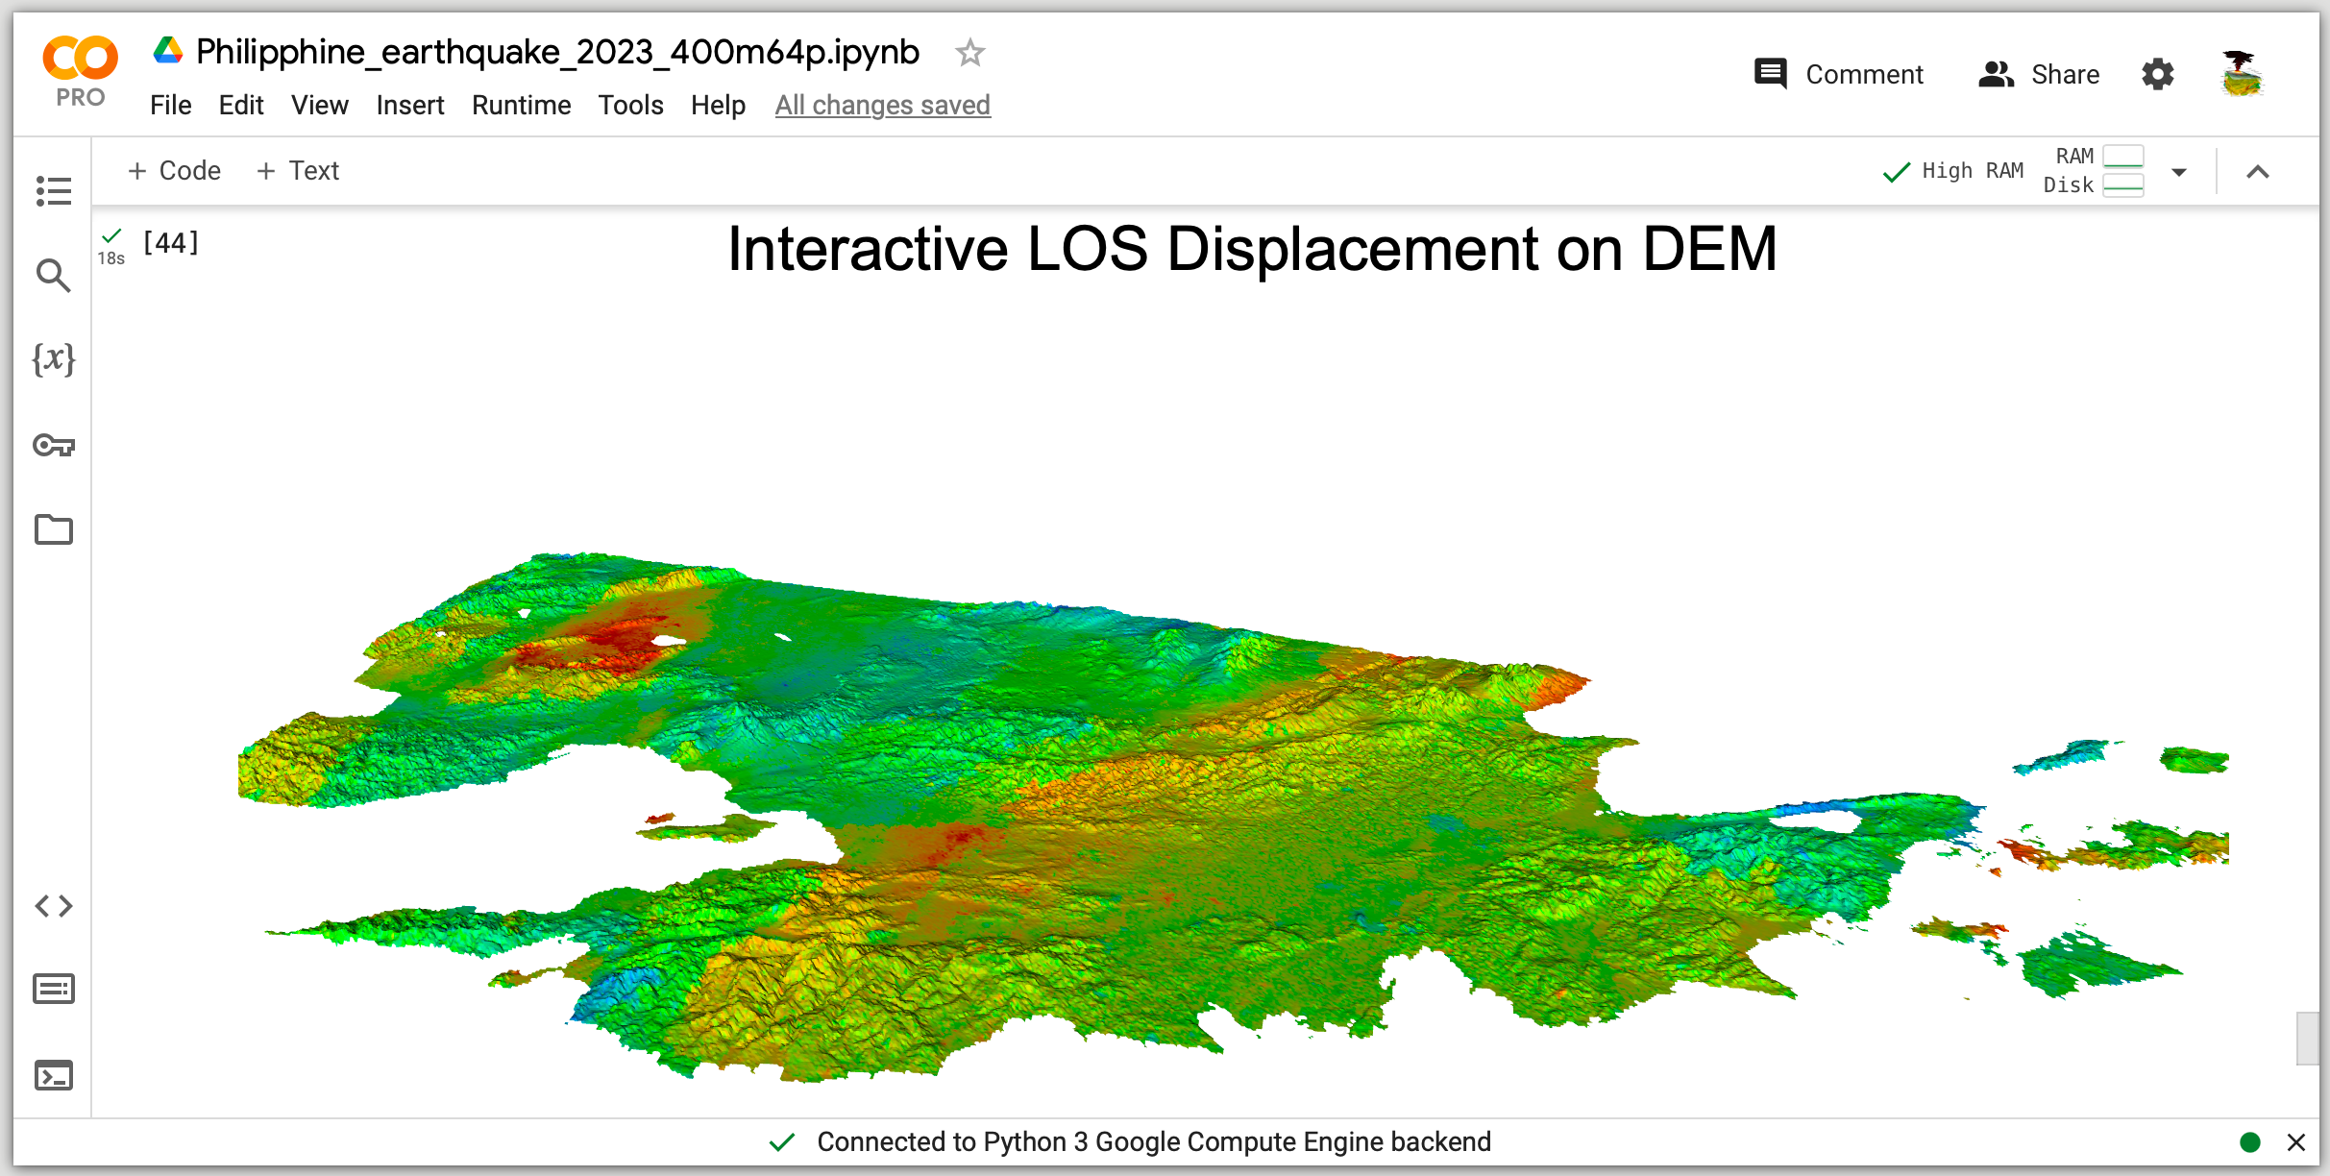Open the secrets key panel

pyautogui.click(x=53, y=445)
